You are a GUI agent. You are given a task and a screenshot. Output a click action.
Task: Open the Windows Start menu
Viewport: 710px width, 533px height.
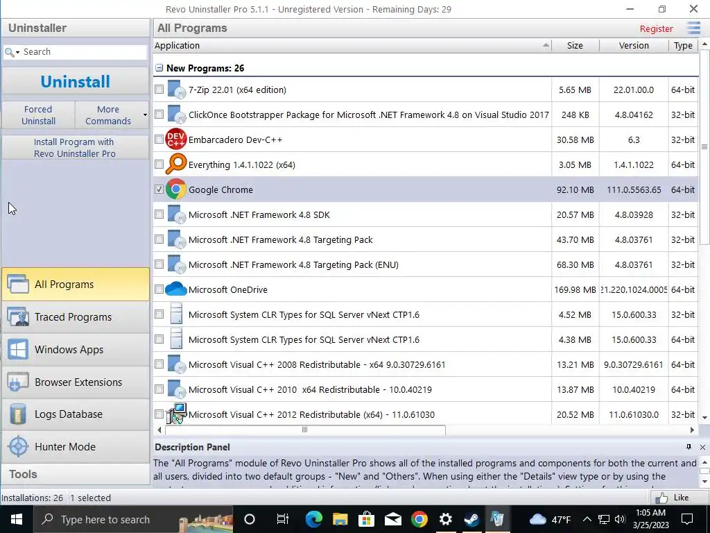point(17,519)
